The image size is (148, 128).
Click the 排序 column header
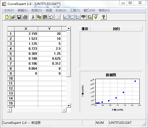85,29
